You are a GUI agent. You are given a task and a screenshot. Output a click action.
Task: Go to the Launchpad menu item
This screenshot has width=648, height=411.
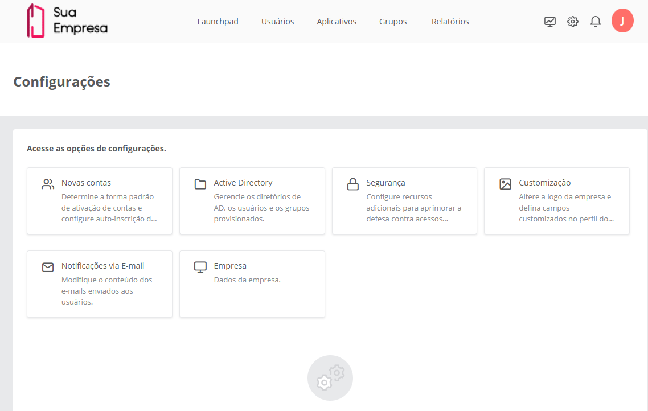(x=218, y=22)
